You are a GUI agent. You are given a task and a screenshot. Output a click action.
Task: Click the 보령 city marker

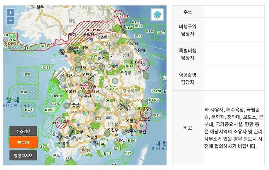pyautogui.click(x=67, y=91)
